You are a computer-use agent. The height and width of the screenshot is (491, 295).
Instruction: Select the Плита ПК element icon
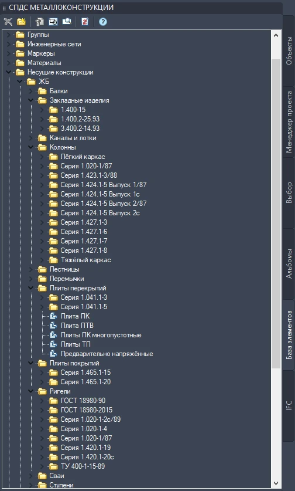[54, 316]
